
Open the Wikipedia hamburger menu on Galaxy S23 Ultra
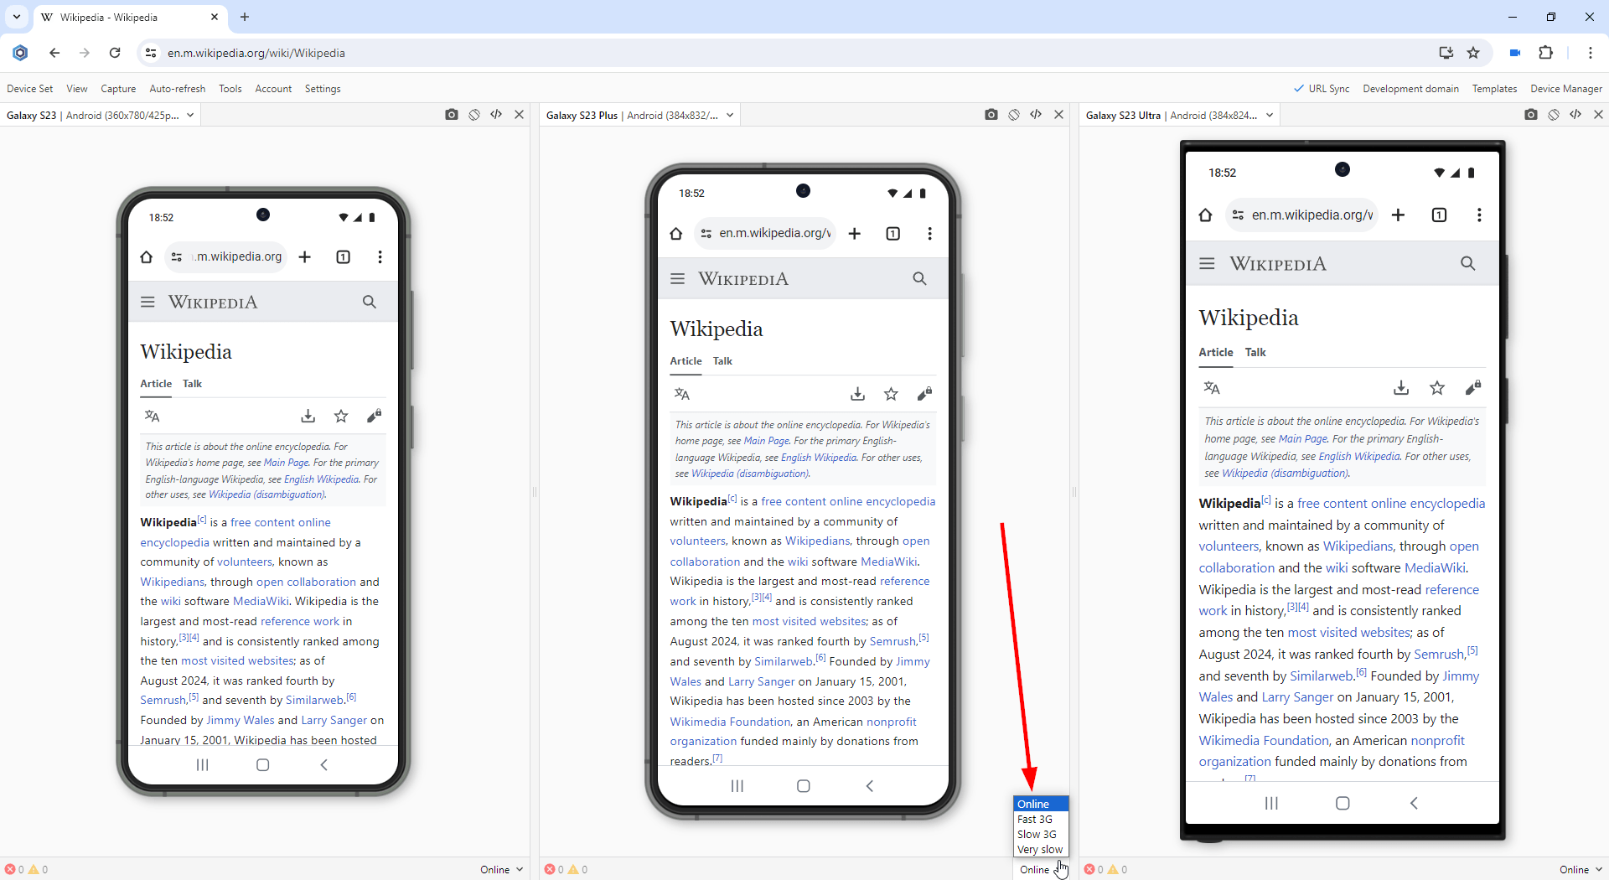pos(1207,263)
